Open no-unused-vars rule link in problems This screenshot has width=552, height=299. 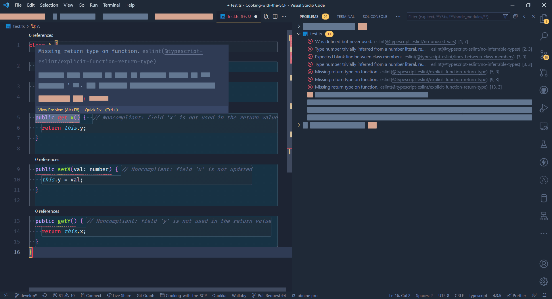tap(420, 42)
